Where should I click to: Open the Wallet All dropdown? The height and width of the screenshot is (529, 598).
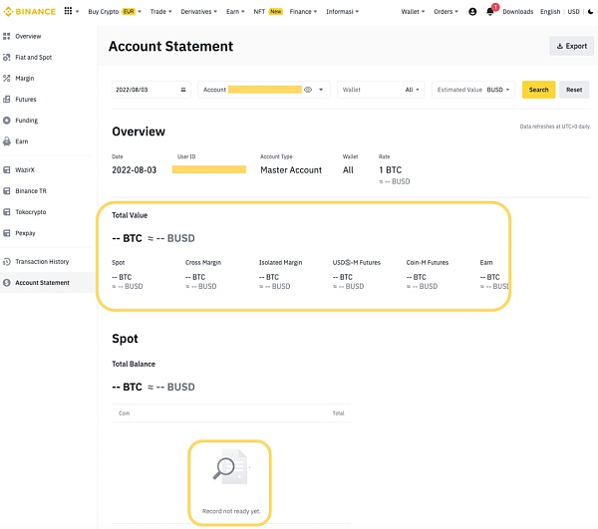413,90
